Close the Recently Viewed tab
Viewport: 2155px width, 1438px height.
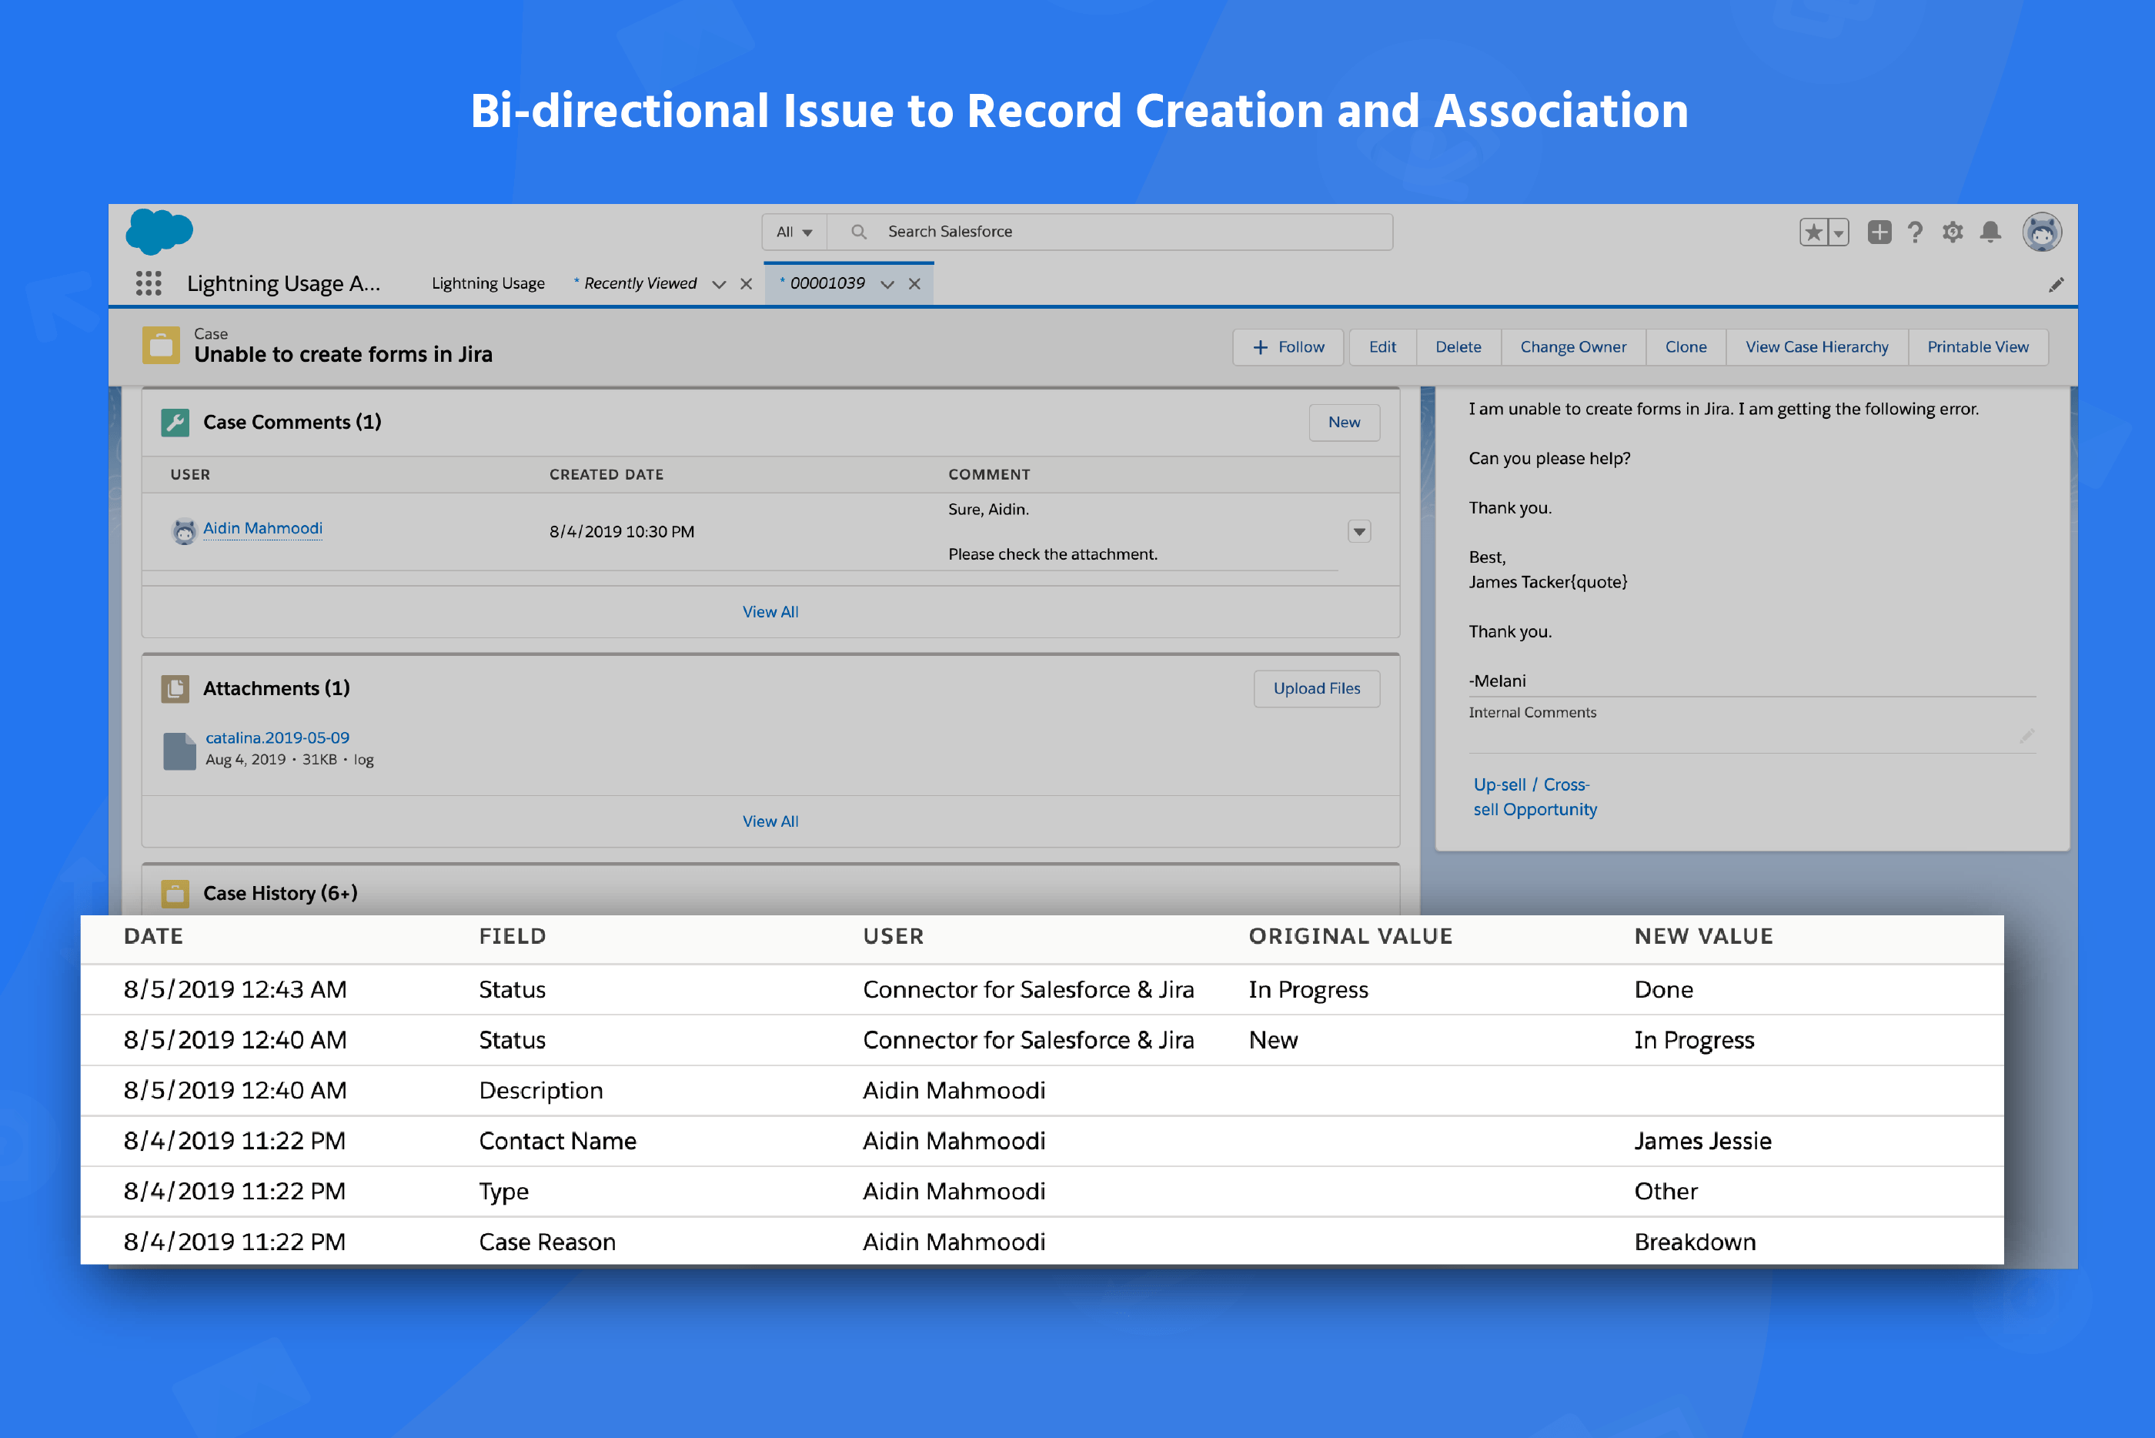(x=746, y=284)
